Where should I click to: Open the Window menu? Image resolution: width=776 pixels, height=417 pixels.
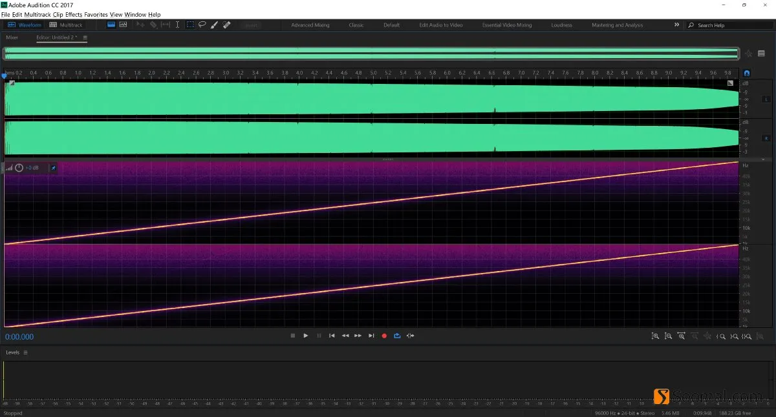[136, 14]
